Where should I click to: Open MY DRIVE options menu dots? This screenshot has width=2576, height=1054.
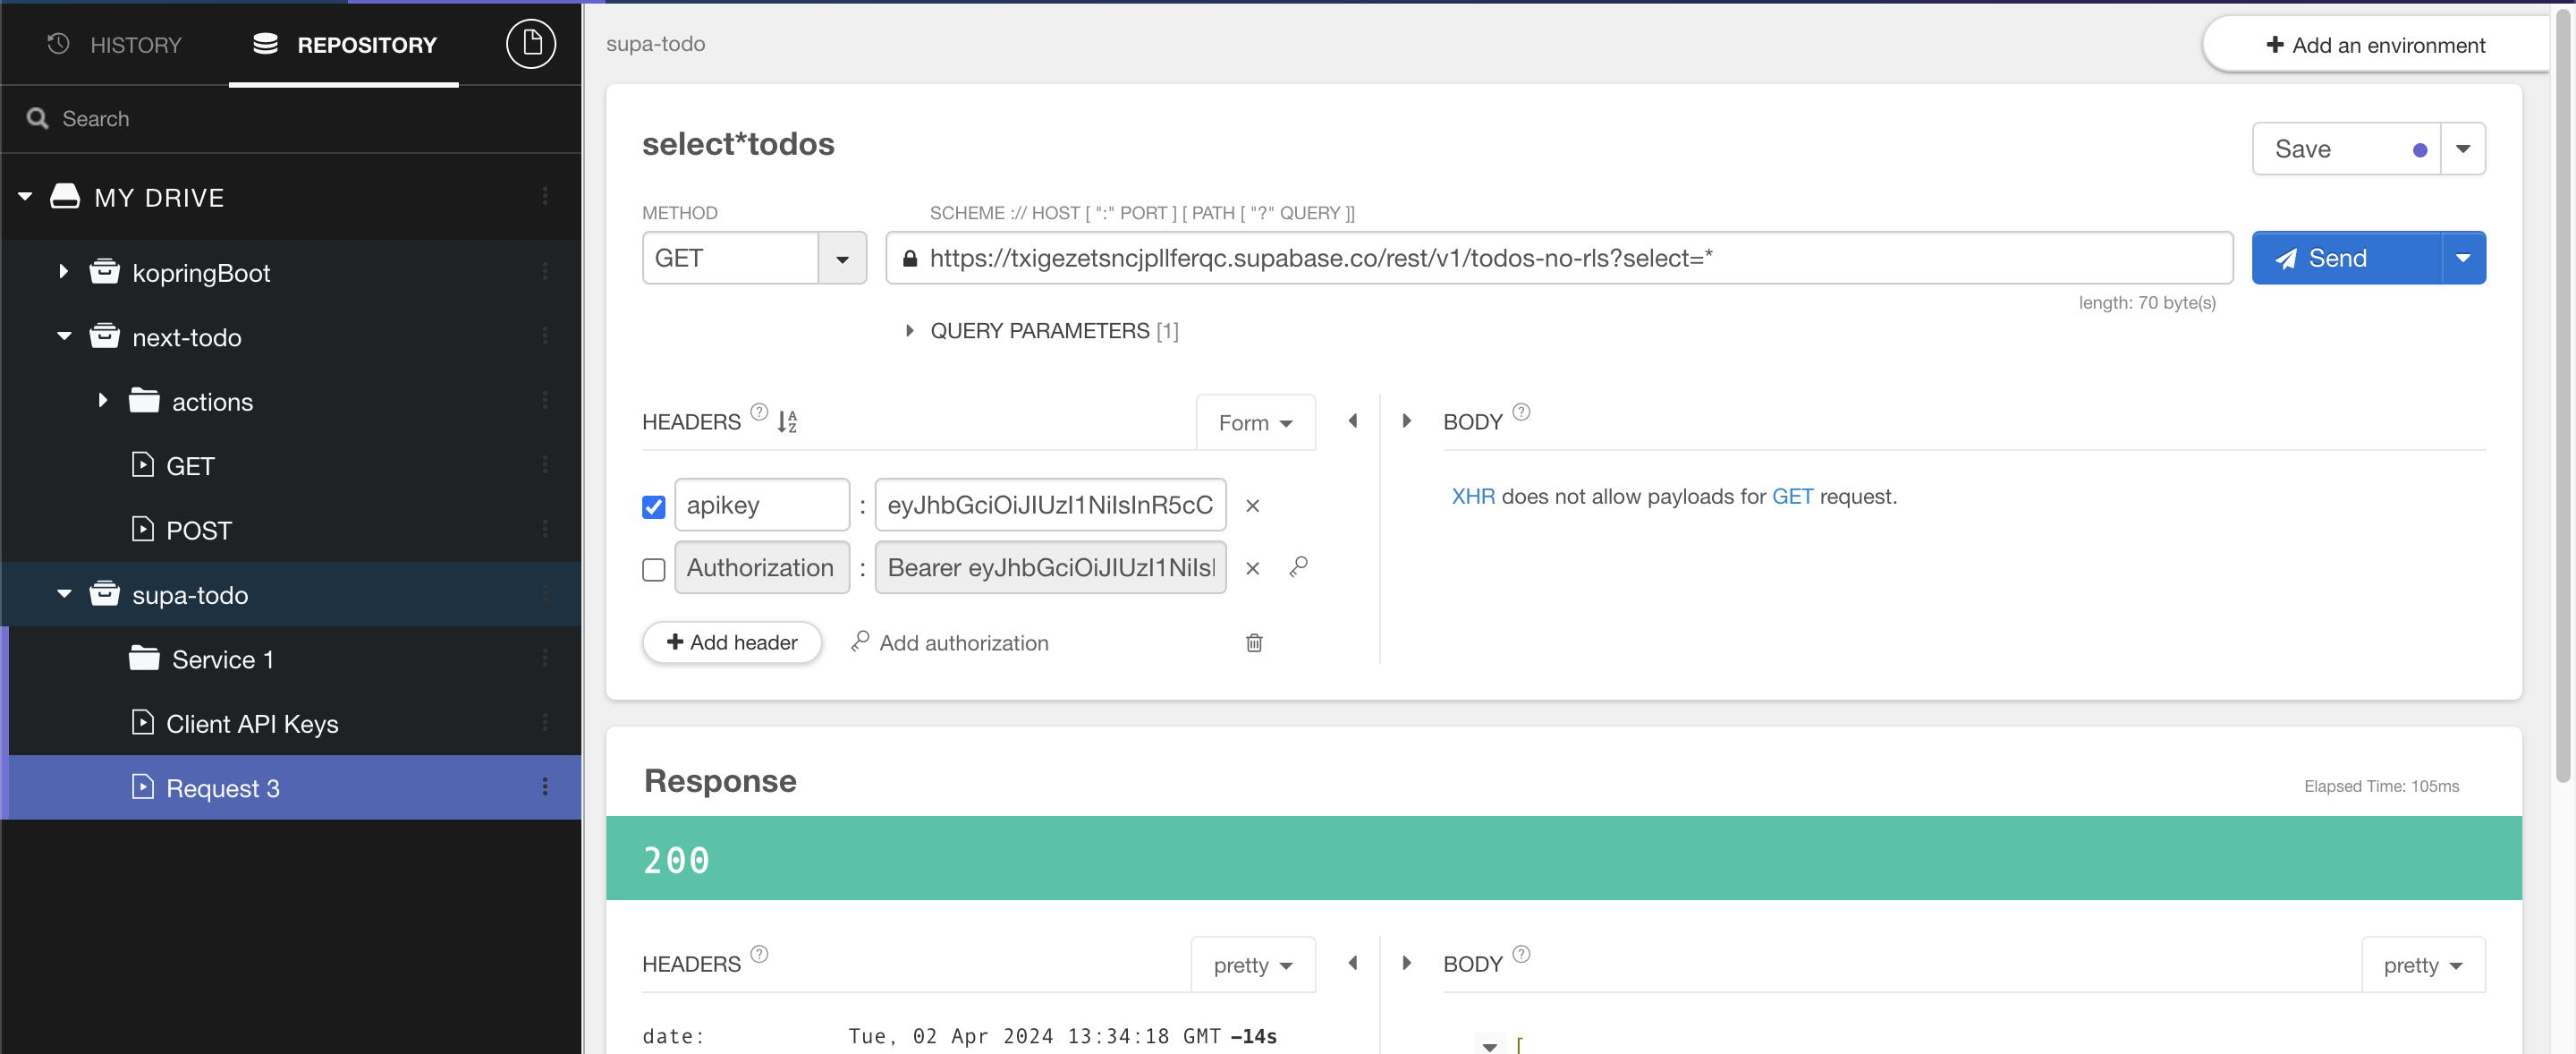[545, 197]
